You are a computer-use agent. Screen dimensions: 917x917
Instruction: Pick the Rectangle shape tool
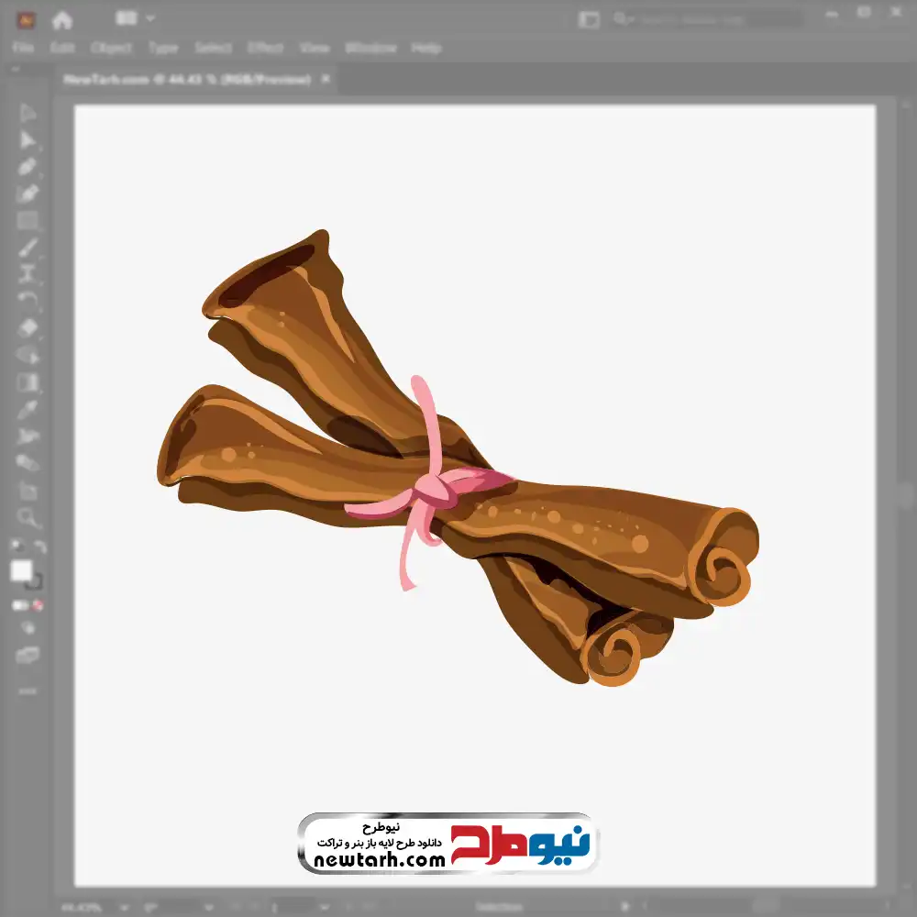click(x=28, y=220)
